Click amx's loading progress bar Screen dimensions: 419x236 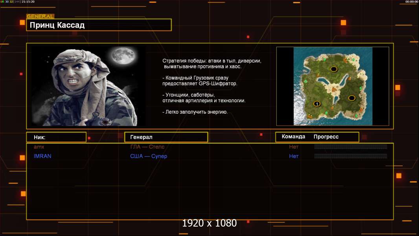pyautogui.click(x=351, y=147)
